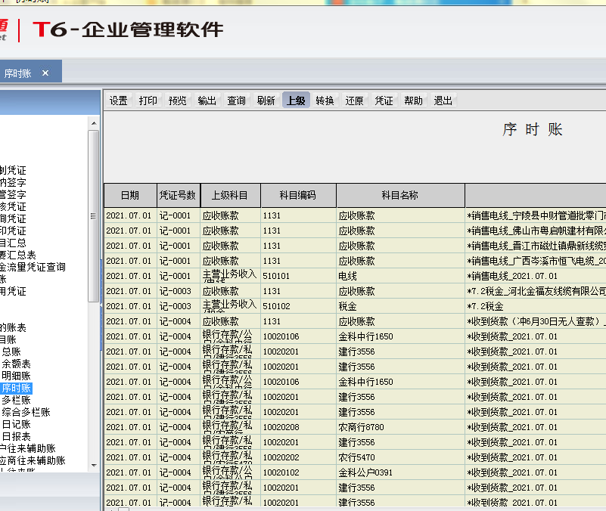Select highlighted 序时账 tree item
Viewport: 606px width, 511px height.
[x=16, y=389]
